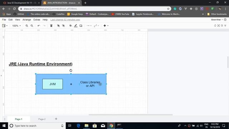Open the Waypoints style dropdown
The height and width of the screenshot is (129, 229).
point(96,26)
